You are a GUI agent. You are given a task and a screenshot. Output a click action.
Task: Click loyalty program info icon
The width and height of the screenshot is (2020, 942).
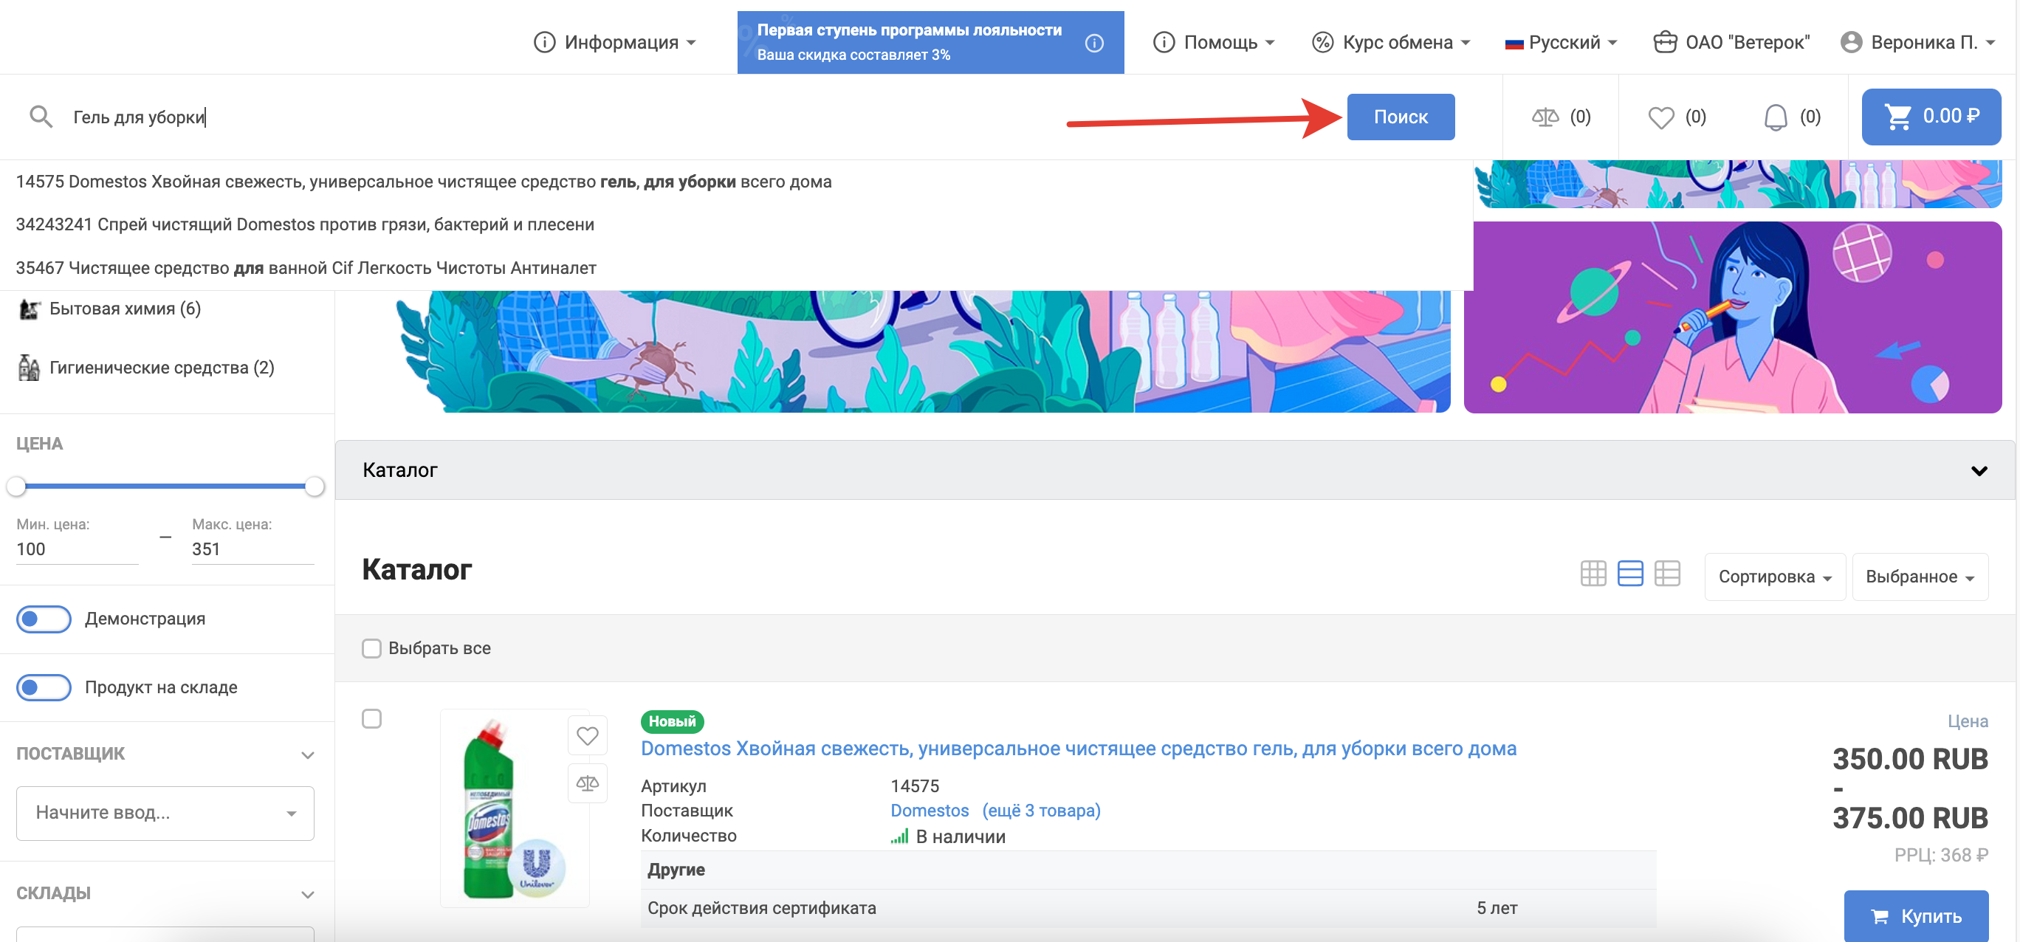1094,43
